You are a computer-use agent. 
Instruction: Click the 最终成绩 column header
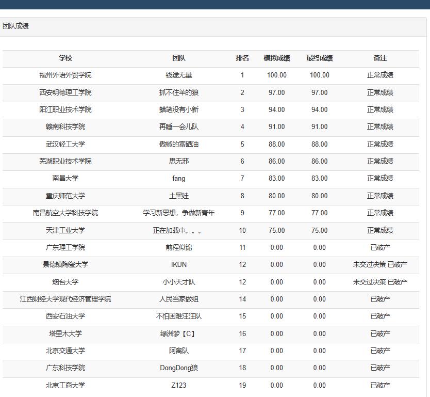pyautogui.click(x=320, y=58)
